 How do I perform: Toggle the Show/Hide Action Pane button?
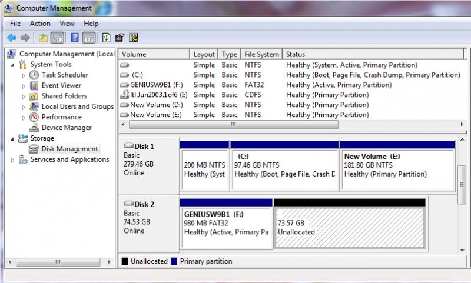click(x=88, y=38)
